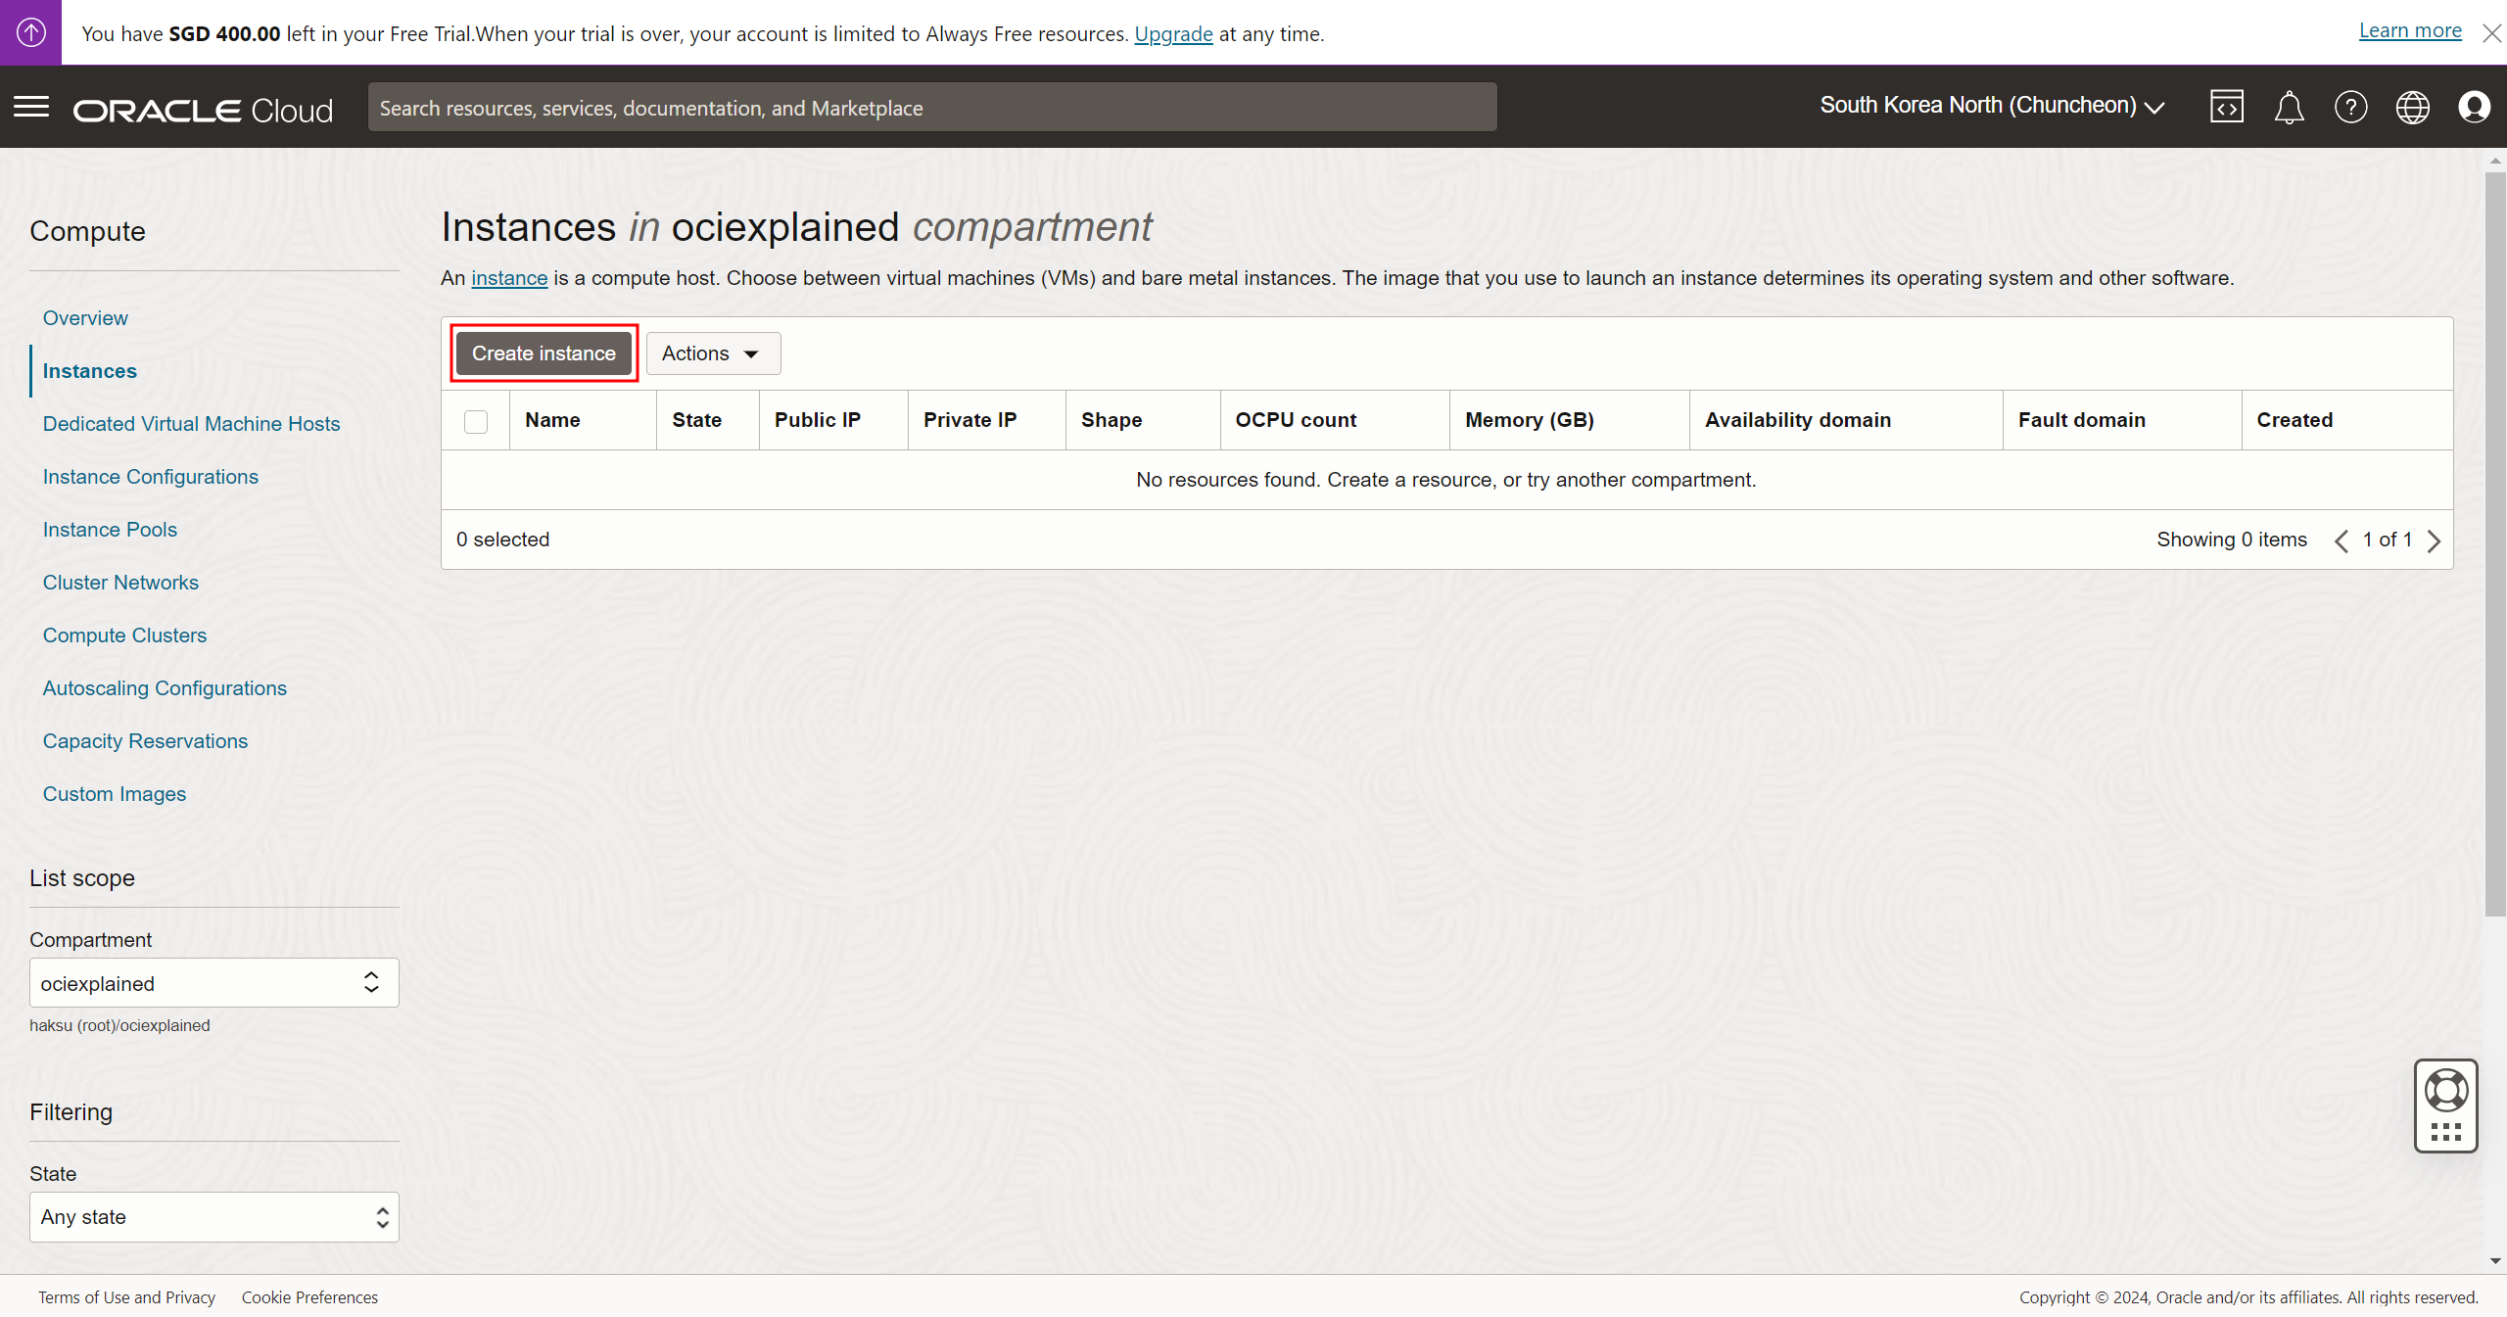This screenshot has width=2507, height=1317.
Task: Open the help question mark menu
Action: pyautogui.click(x=2350, y=107)
